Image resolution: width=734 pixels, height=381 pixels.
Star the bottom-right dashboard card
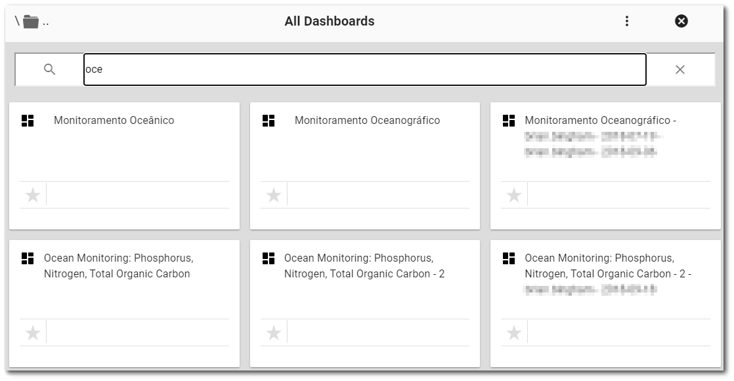point(513,332)
